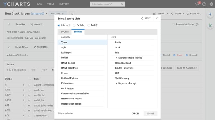
Task: Click the plus icon for ABNB row
Action: pyautogui.click(x=29, y=100)
